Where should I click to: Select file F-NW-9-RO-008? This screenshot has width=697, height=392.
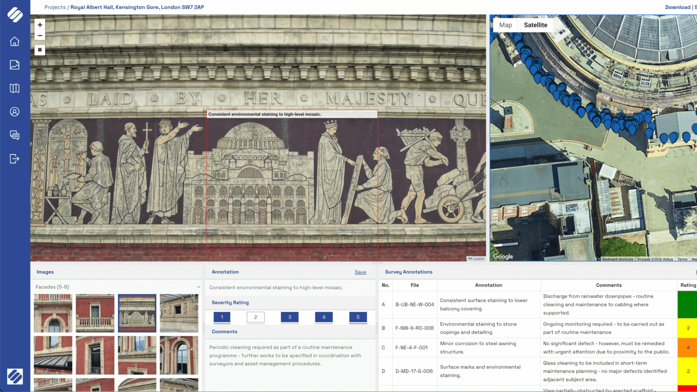point(415,328)
